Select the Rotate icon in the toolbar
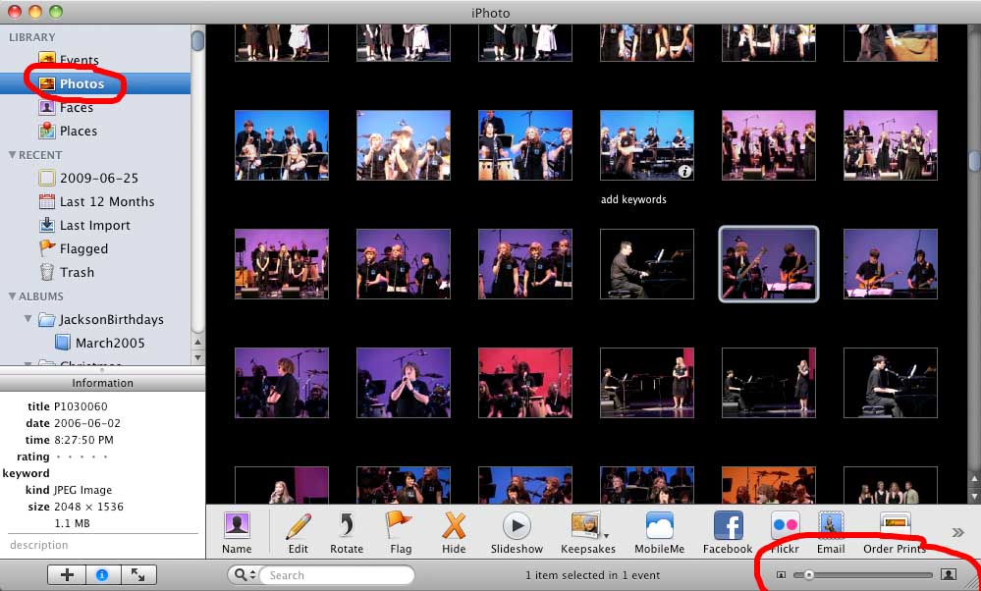Image resolution: width=981 pixels, height=591 pixels. [x=350, y=530]
